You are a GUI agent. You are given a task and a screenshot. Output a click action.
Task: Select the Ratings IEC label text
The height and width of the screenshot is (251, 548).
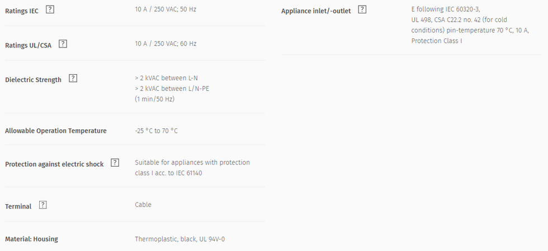[x=22, y=11]
